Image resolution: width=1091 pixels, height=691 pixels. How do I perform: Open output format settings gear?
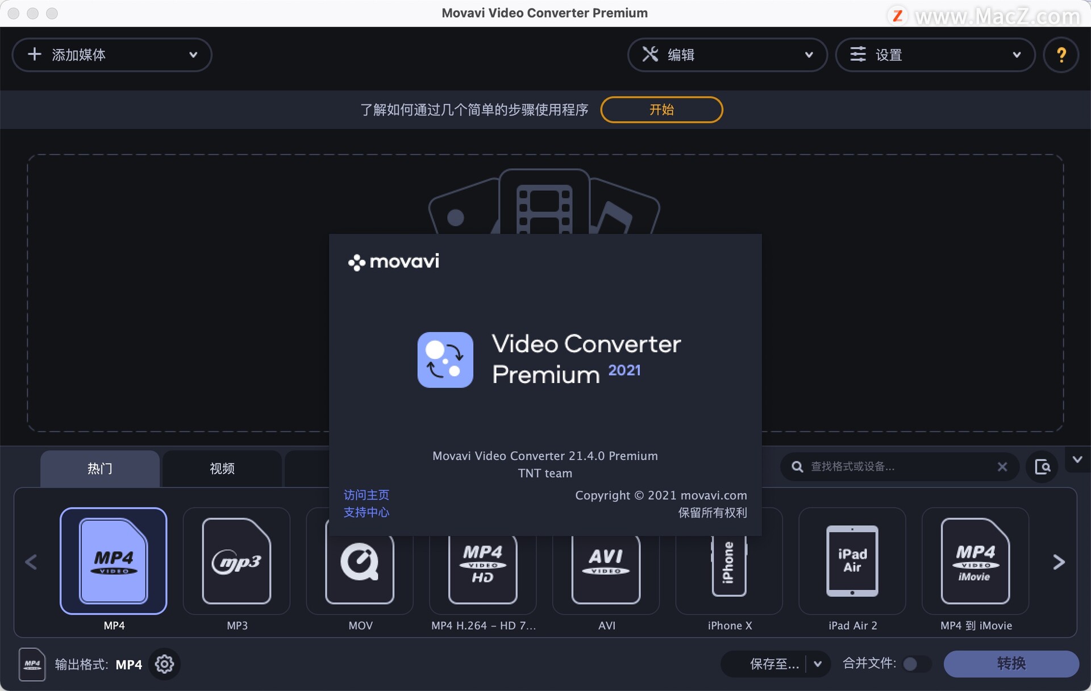(x=164, y=664)
